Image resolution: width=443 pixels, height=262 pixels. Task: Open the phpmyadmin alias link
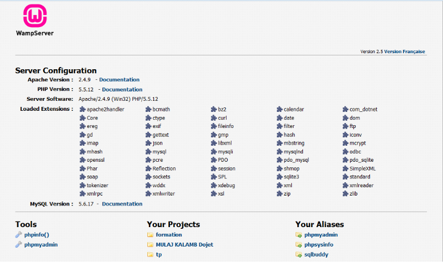pos(321,235)
